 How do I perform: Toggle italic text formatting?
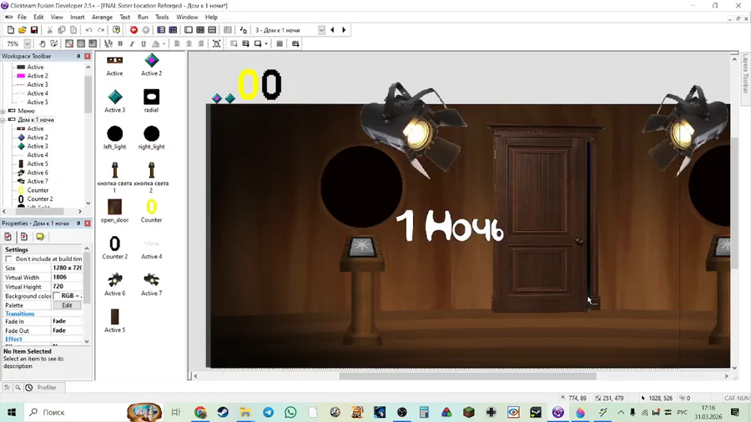[x=132, y=43]
